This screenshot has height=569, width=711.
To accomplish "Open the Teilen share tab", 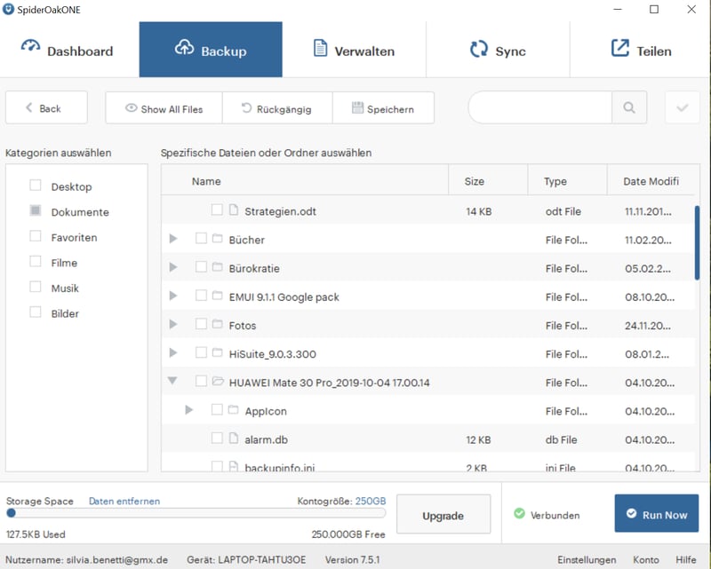I will tap(641, 51).
